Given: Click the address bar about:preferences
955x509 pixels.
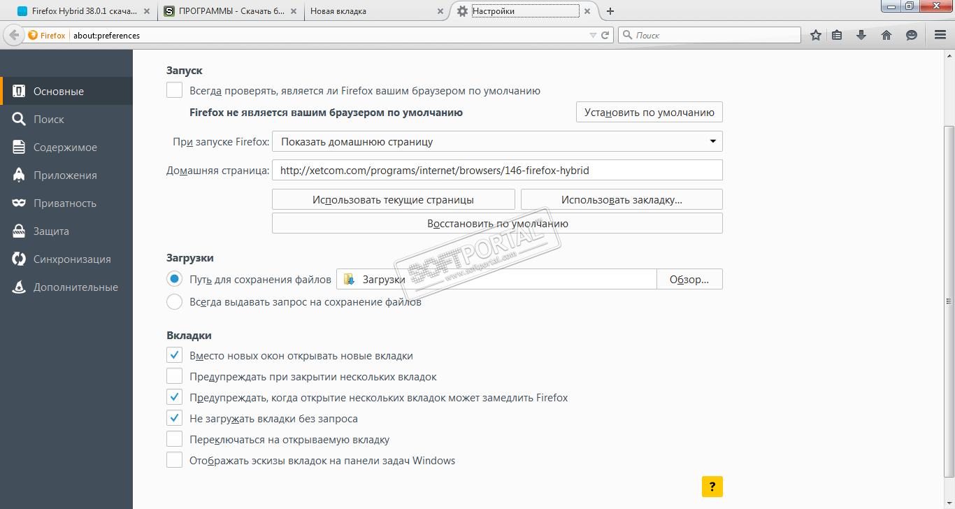Looking at the screenshot, I should (x=329, y=35).
